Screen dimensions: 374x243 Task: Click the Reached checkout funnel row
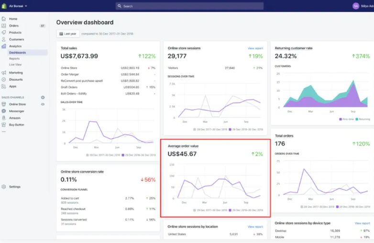coord(108,211)
